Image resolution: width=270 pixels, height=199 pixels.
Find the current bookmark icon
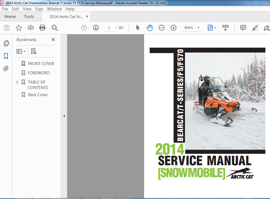[34, 51]
